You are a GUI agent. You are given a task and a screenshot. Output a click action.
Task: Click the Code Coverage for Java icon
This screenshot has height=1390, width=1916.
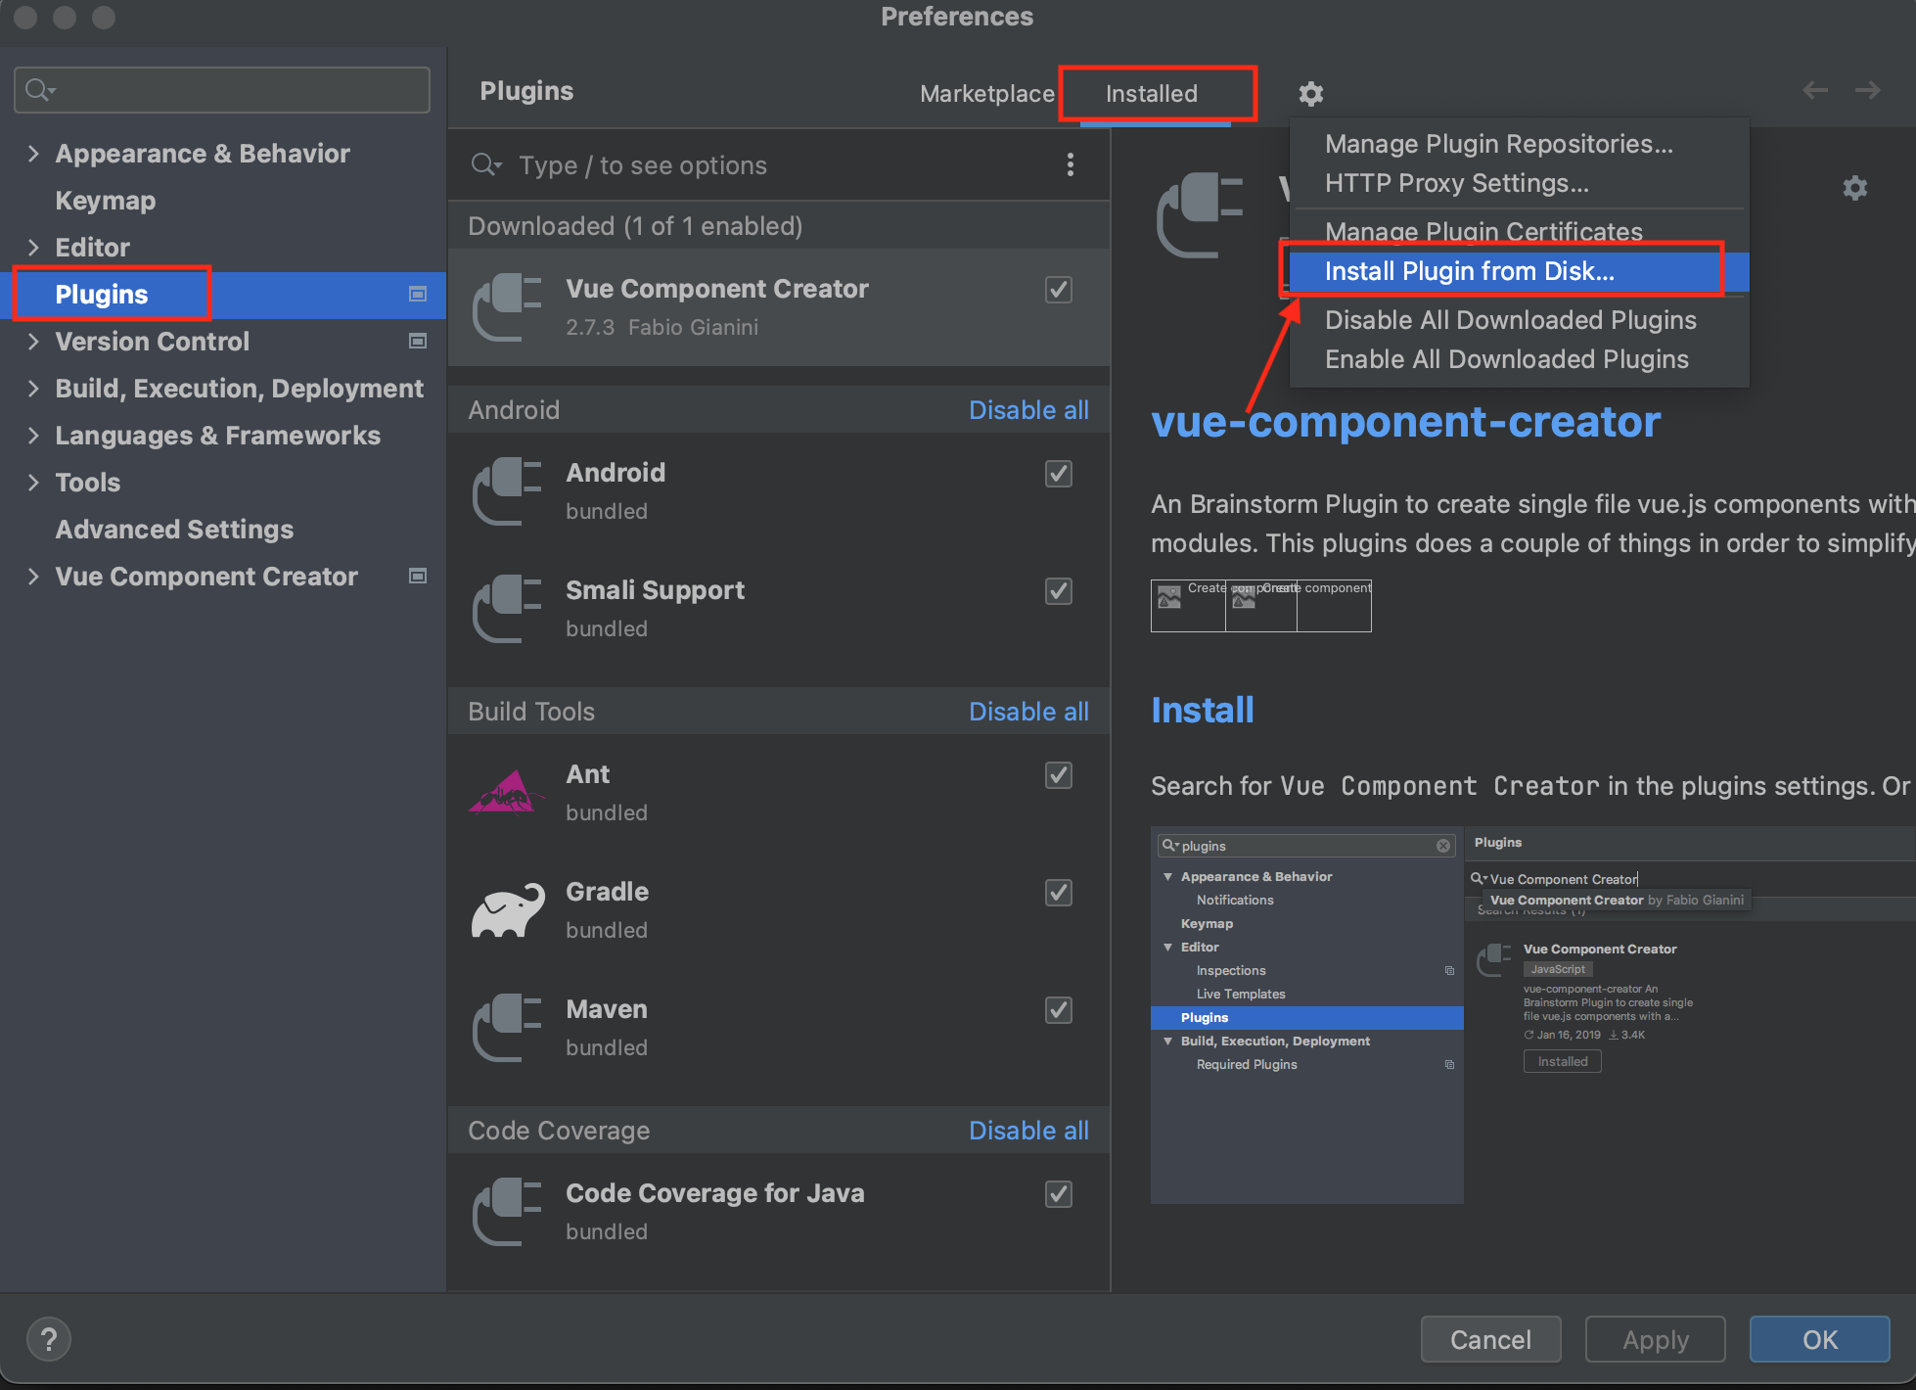tap(506, 1211)
